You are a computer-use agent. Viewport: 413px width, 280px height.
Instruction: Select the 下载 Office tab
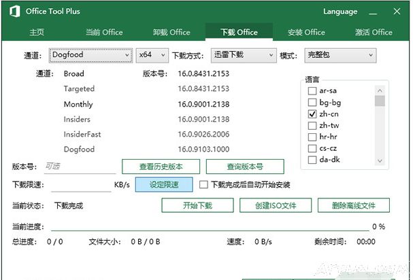[x=239, y=32]
